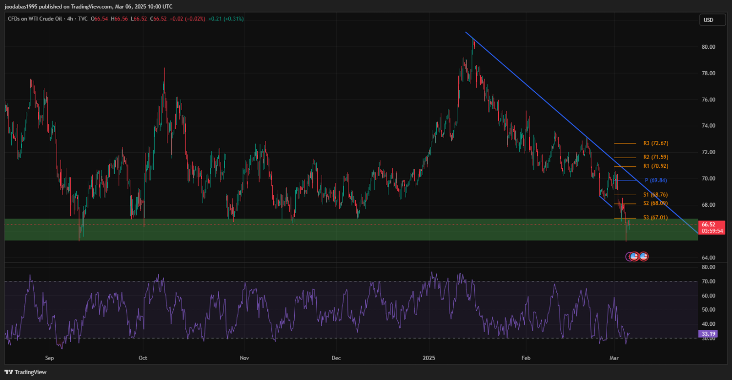
Task: Select the S3 (67.01) support label
Action: tap(655, 218)
